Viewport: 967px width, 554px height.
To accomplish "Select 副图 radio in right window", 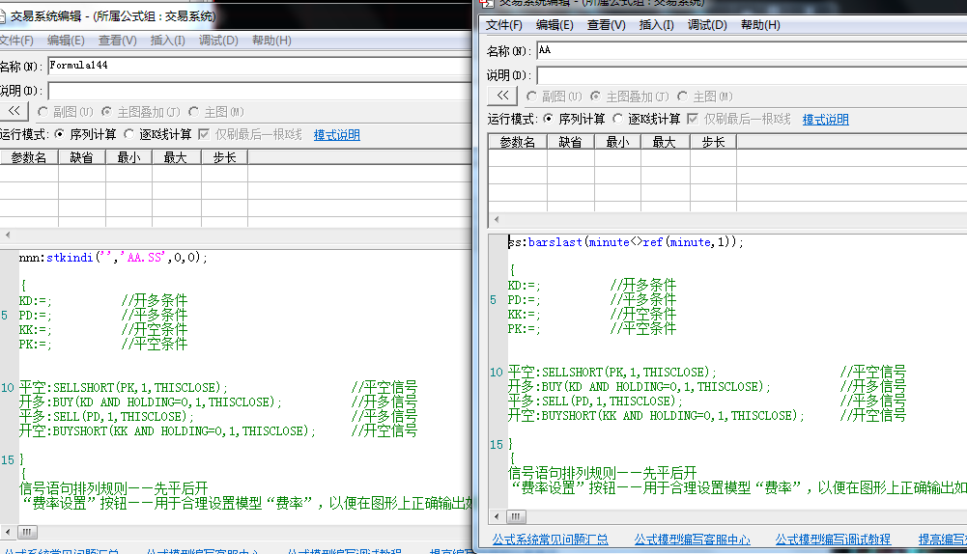I will [x=531, y=97].
